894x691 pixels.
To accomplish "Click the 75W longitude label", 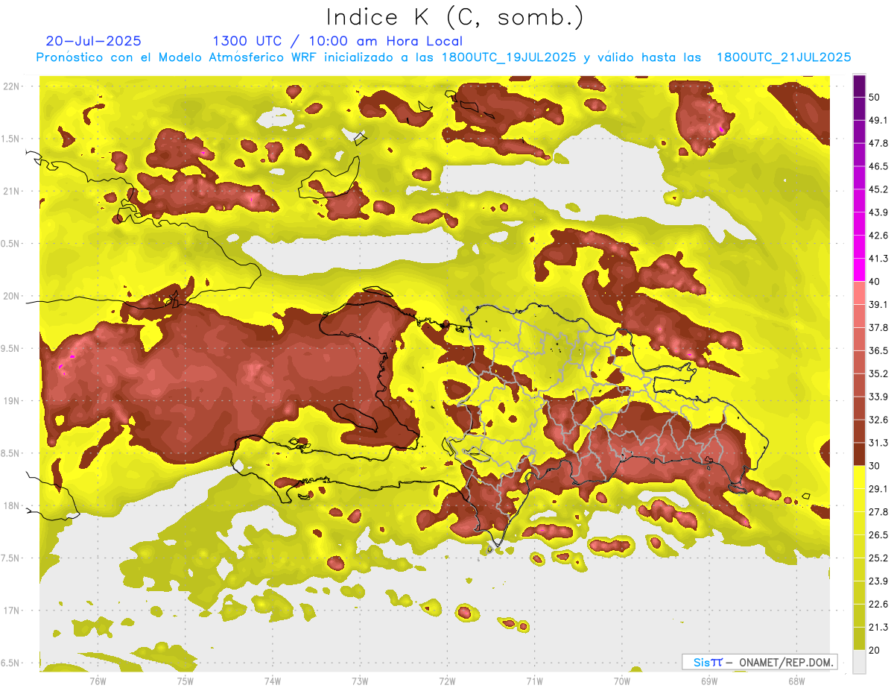I will click(x=185, y=681).
